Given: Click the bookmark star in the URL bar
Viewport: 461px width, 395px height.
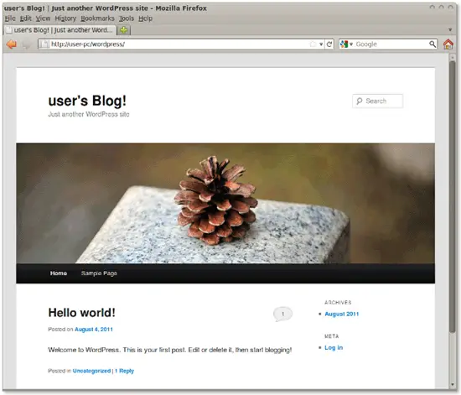Looking at the screenshot, I should coord(313,44).
